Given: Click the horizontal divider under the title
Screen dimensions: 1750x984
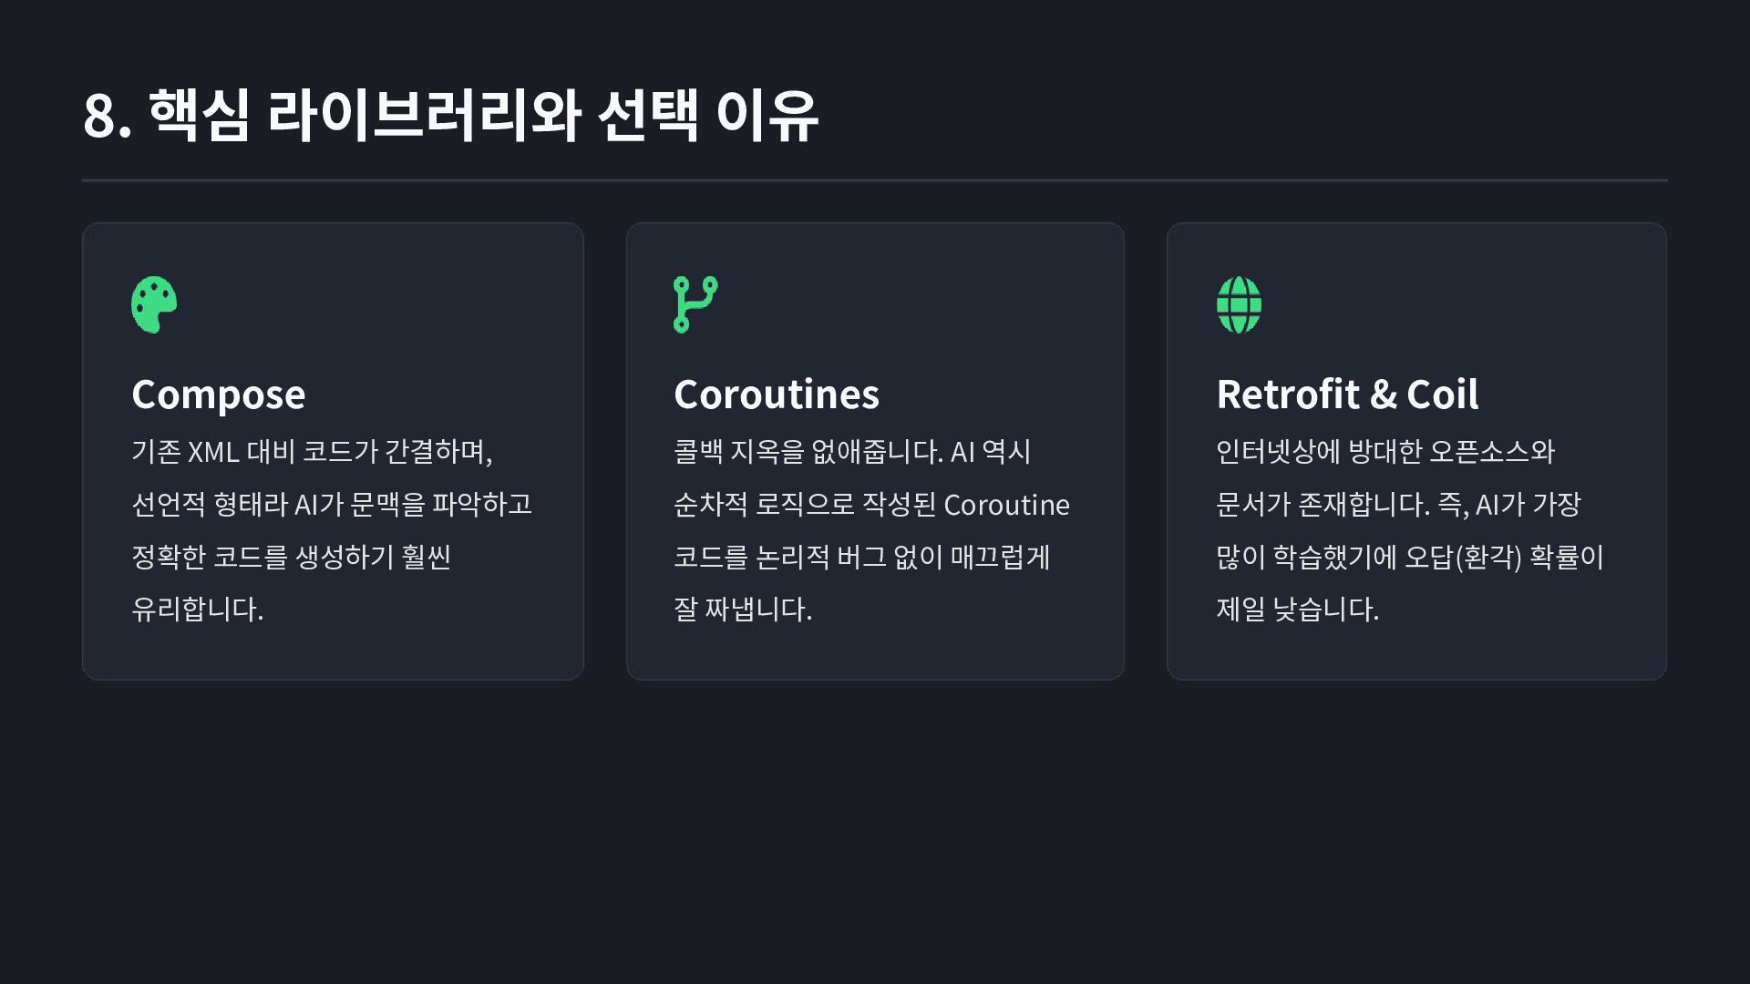Looking at the screenshot, I should pos(875,180).
